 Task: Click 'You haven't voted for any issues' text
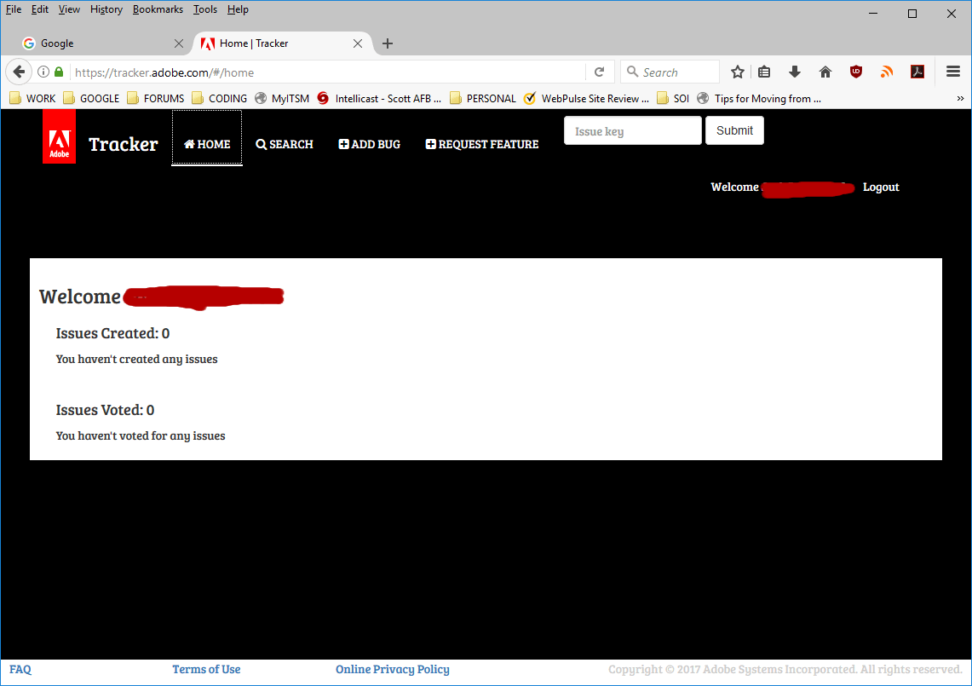tap(141, 436)
